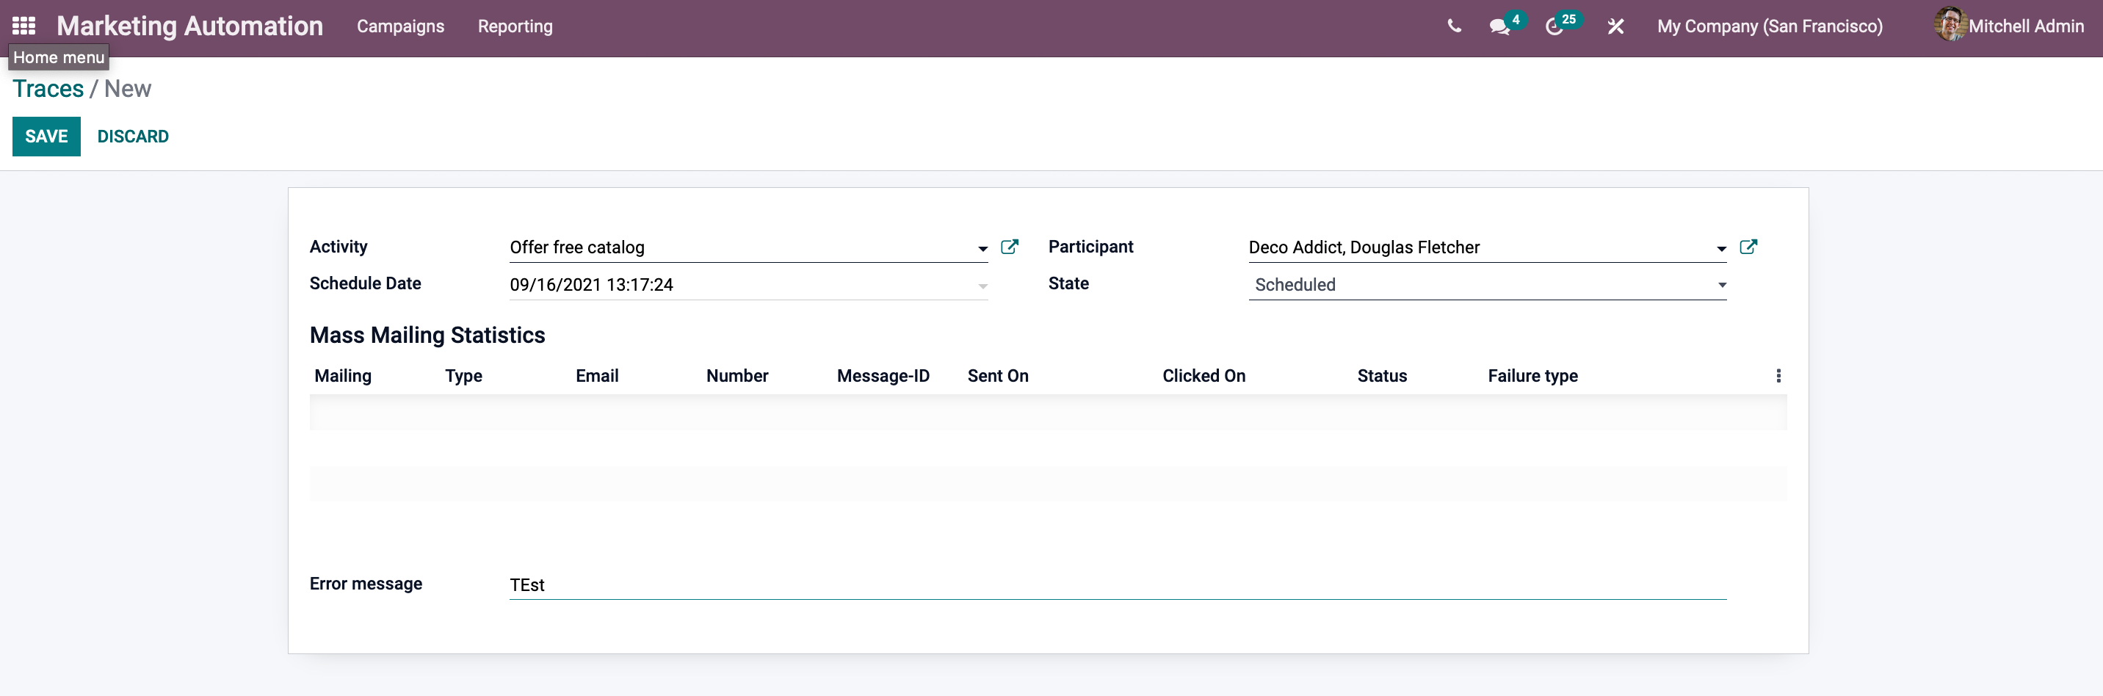Open the Schedule Date picker field
Viewport: 2103px width, 696px height.
[747, 285]
